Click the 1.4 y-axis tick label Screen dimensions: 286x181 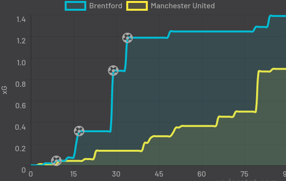click(21, 19)
